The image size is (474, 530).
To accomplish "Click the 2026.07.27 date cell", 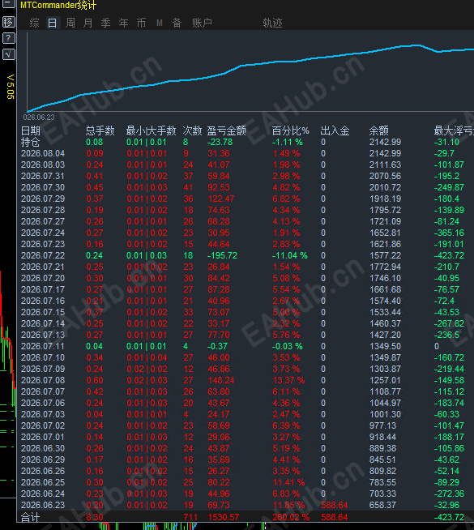I will click(x=43, y=221).
